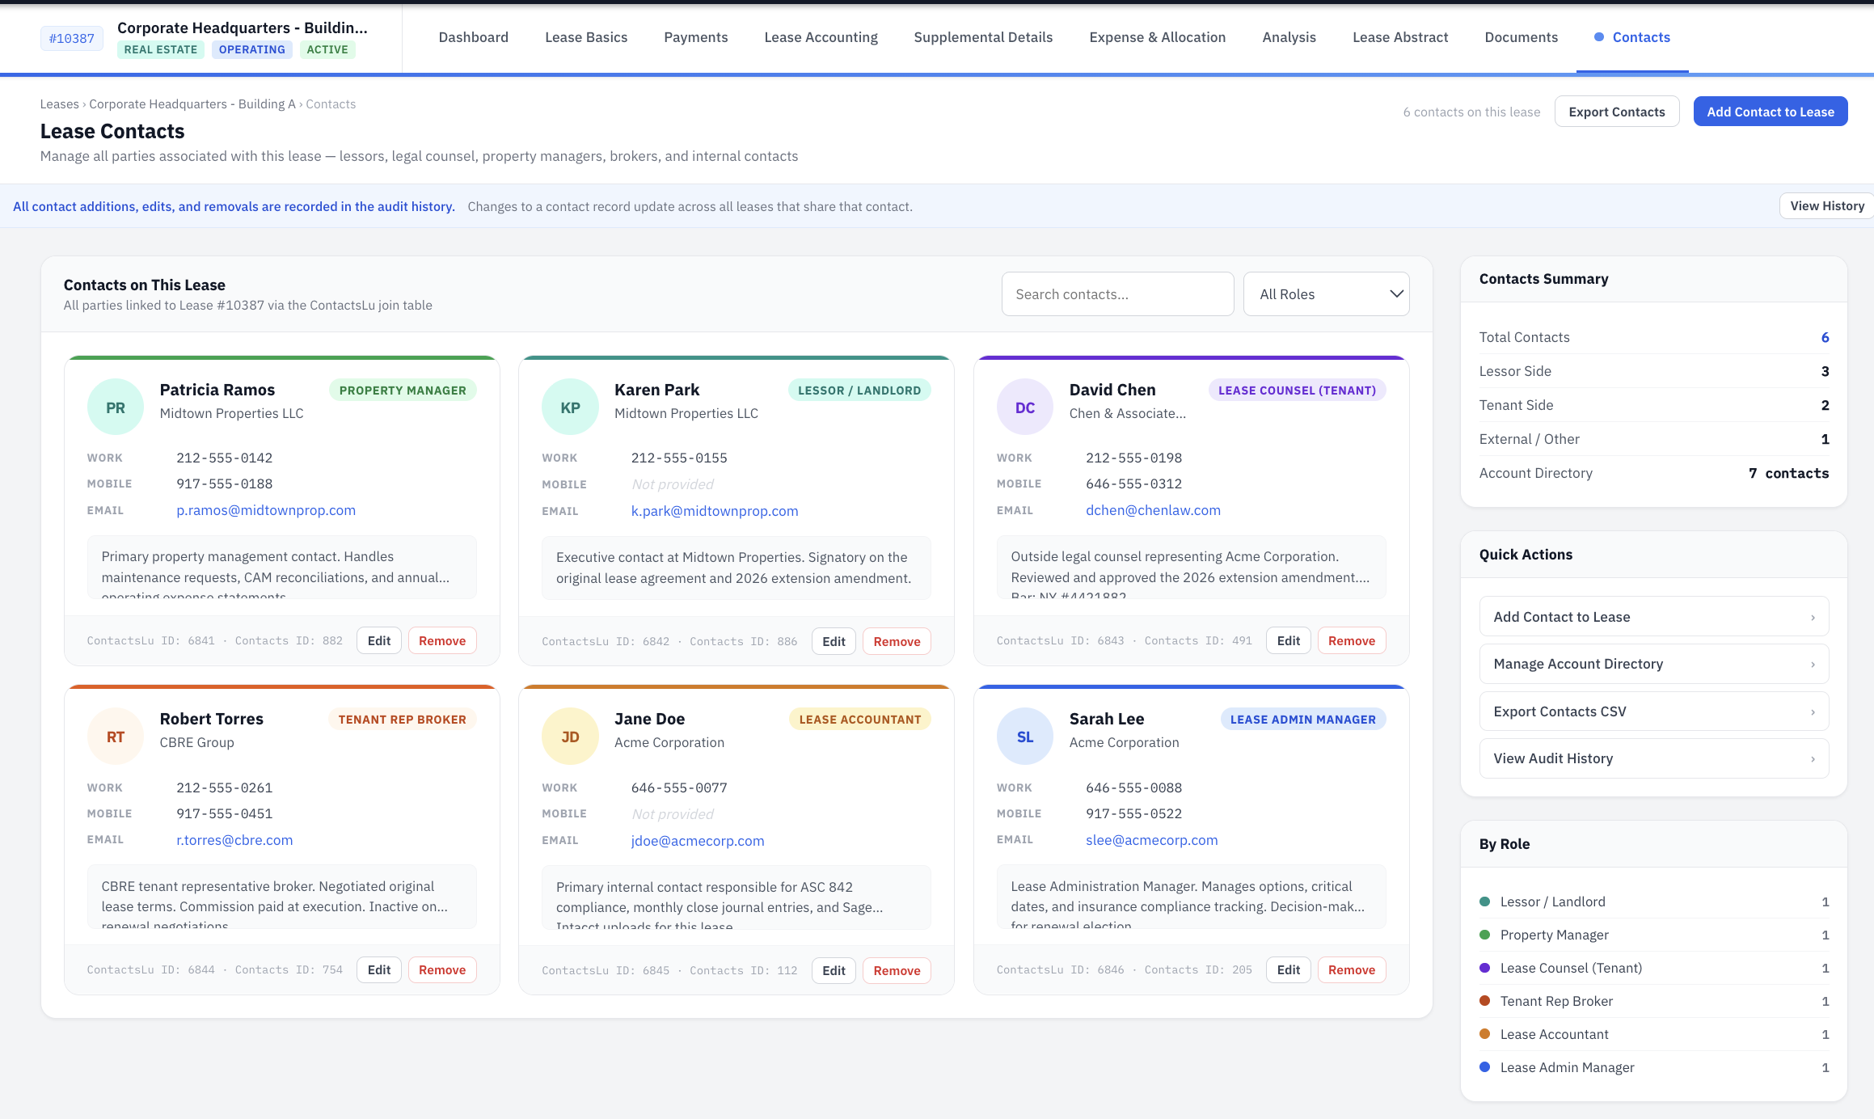Image resolution: width=1874 pixels, height=1119 pixels.
Task: Switch to the Lease Accounting tab
Action: [x=821, y=37]
